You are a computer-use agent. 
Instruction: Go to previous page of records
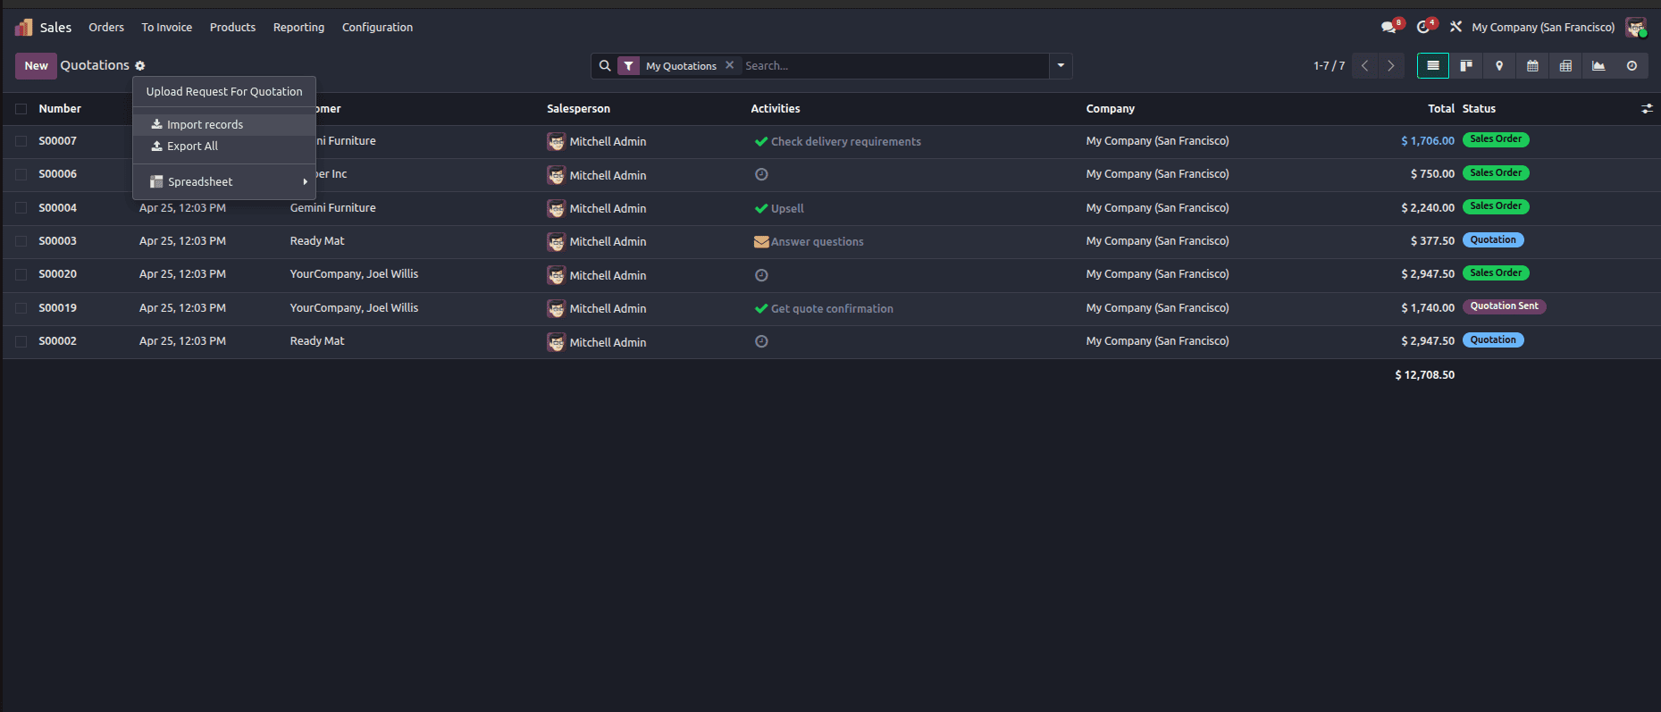[x=1364, y=66]
